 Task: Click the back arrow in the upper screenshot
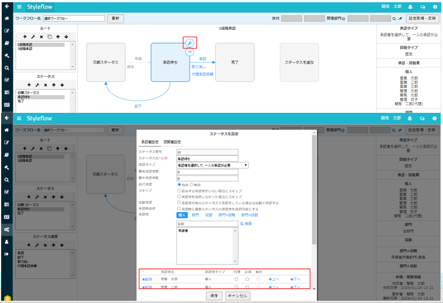tap(7, 6)
